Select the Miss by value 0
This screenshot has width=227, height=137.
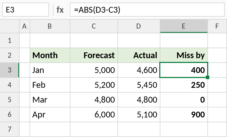tap(184, 100)
